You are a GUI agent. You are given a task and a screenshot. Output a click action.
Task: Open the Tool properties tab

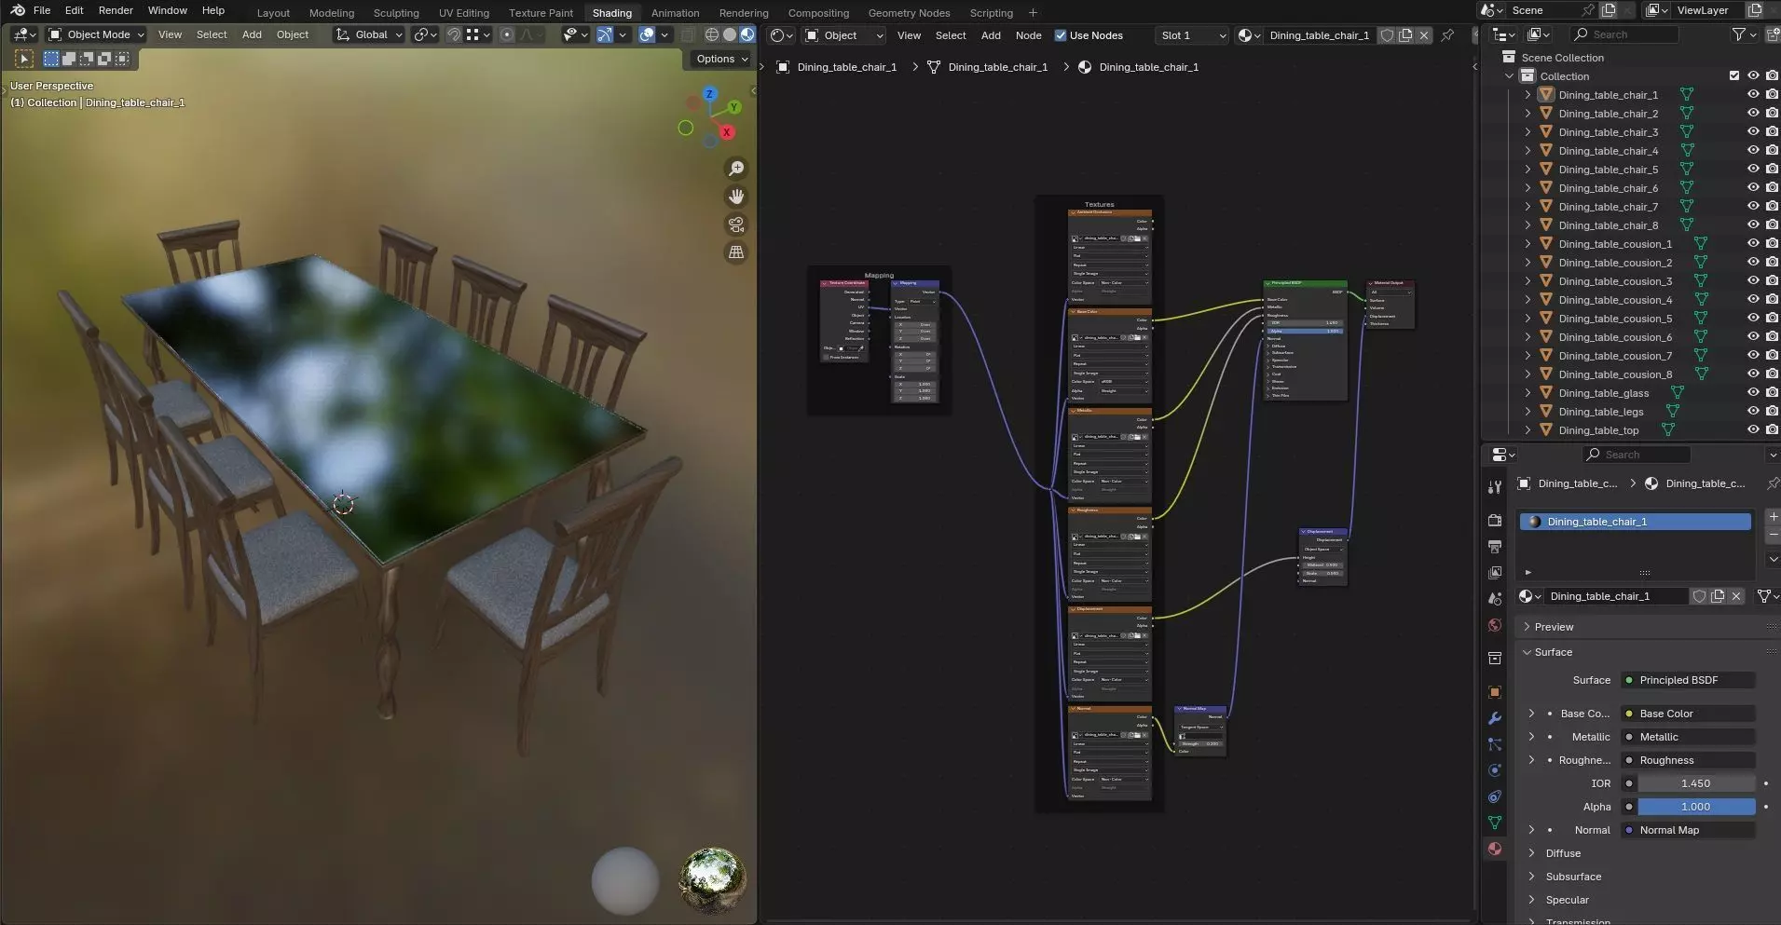(1495, 486)
